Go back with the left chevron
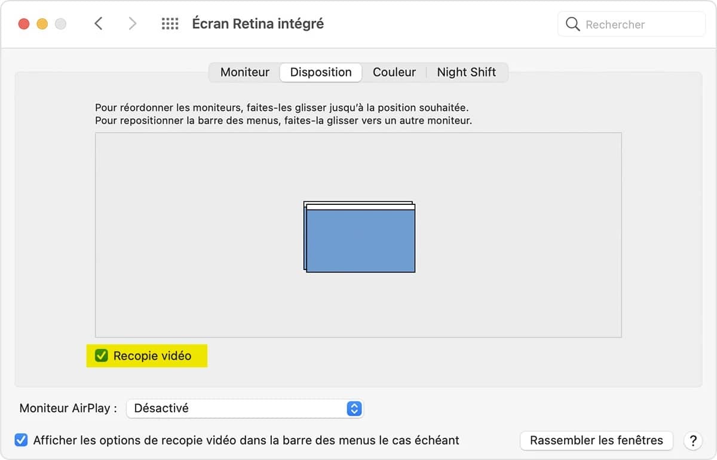The height and width of the screenshot is (460, 717). (x=99, y=24)
